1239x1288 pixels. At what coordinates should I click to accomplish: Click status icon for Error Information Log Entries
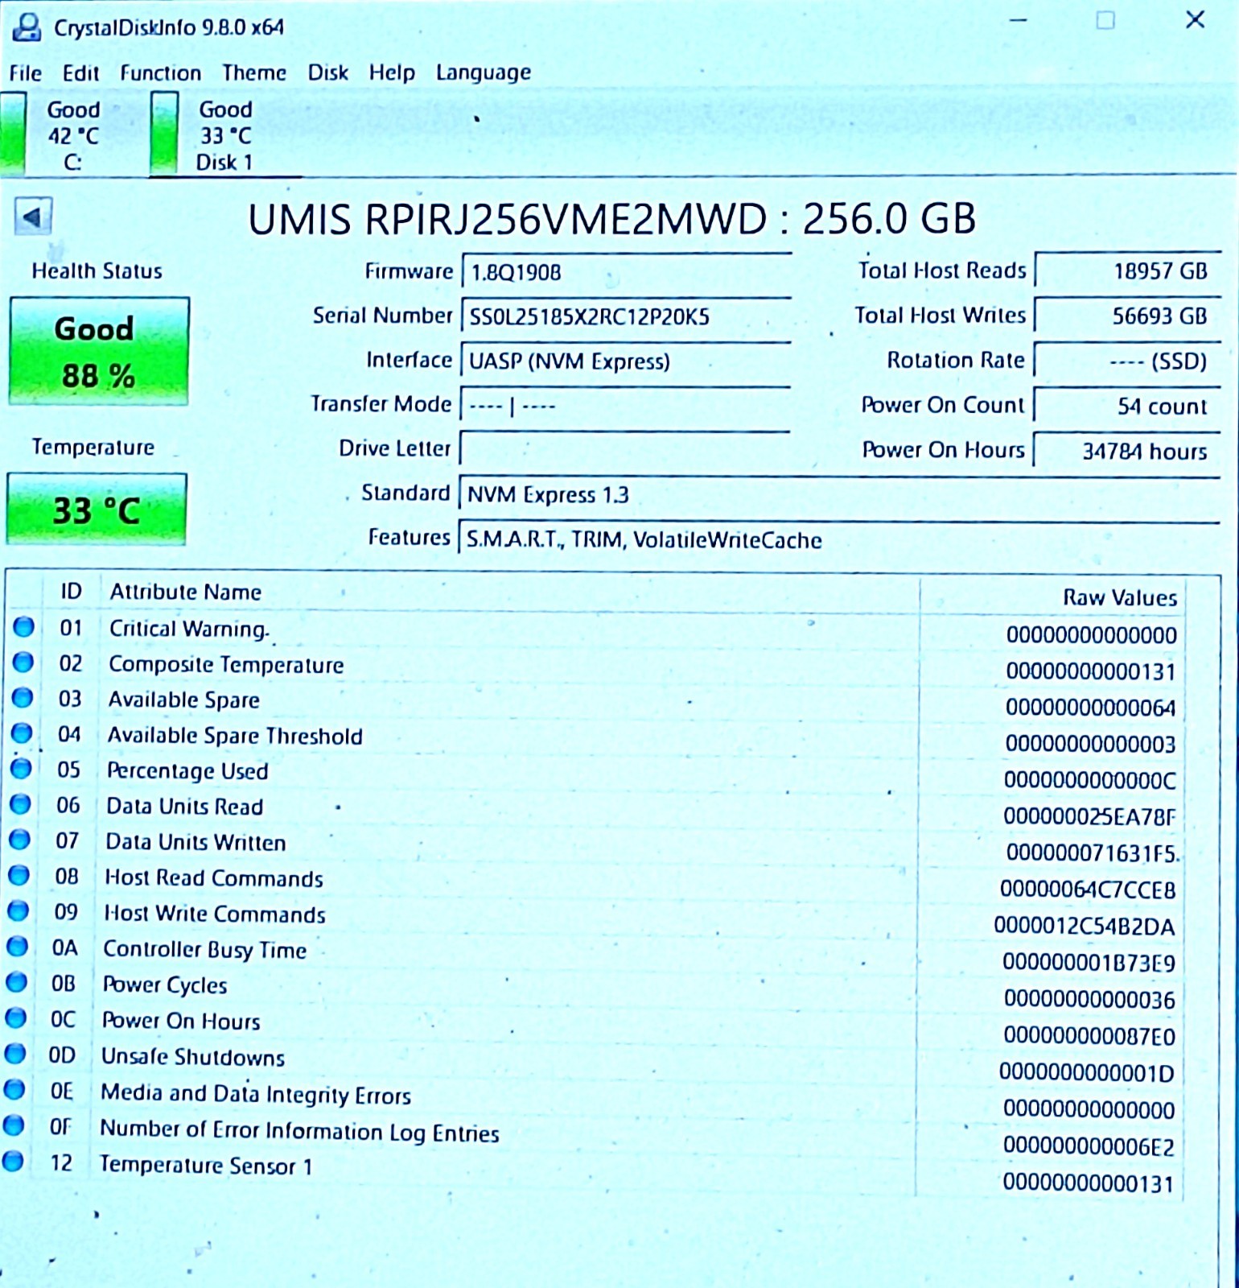click(x=13, y=1125)
